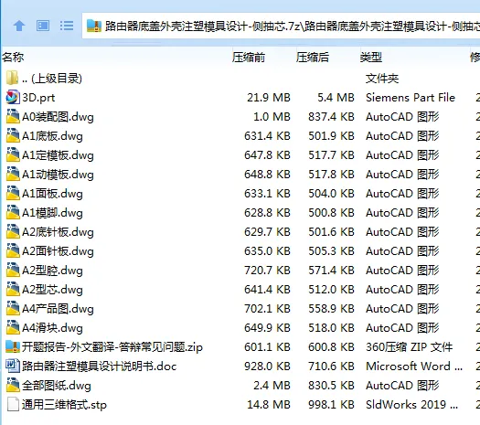Click the file name A4产品图.dwg
Image resolution: width=480 pixels, height=425 pixels.
(58, 309)
